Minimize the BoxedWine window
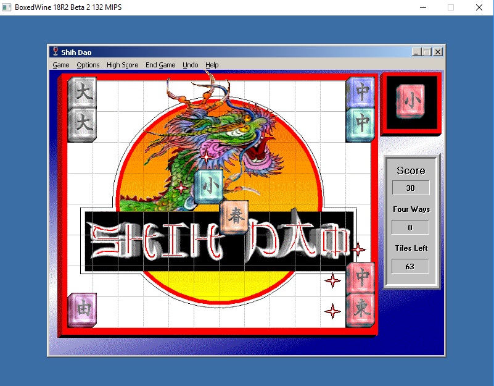The image size is (494, 386). click(x=423, y=7)
